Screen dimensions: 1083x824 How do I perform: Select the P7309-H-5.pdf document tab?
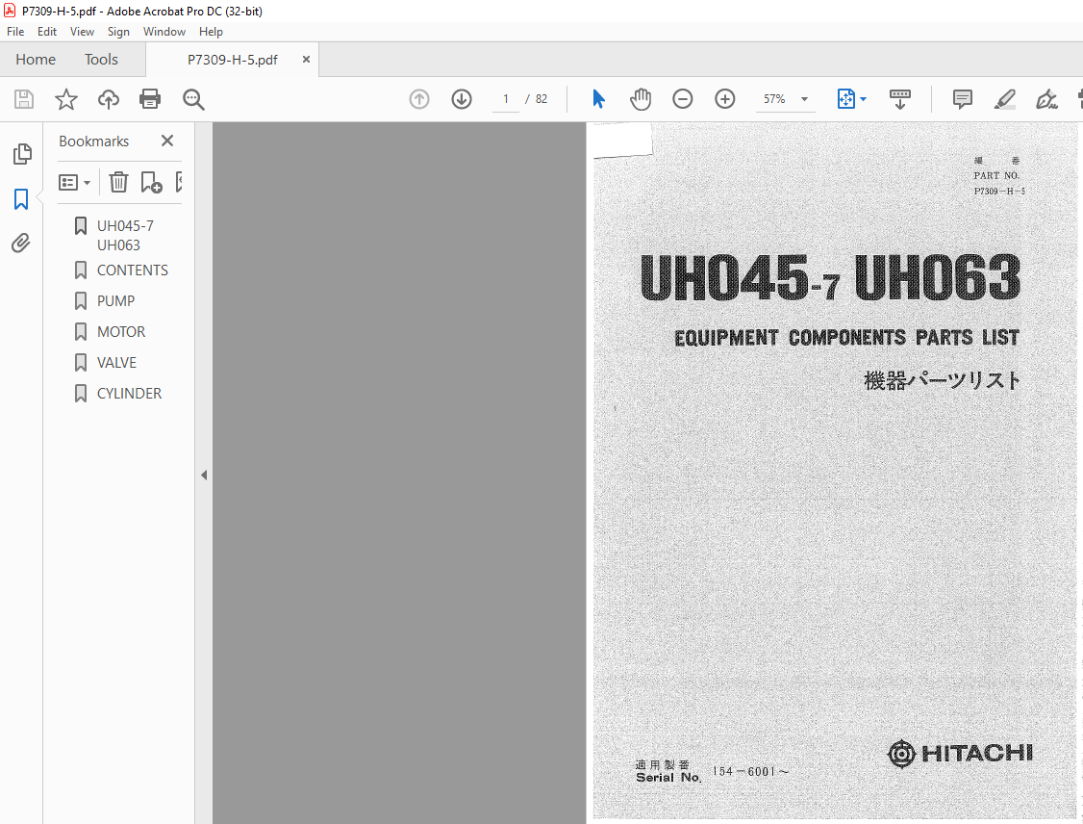pyautogui.click(x=233, y=60)
